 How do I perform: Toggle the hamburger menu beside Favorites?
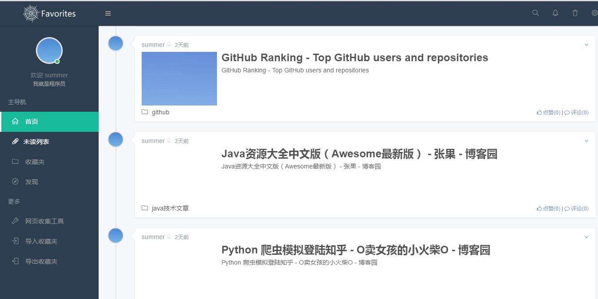pyautogui.click(x=108, y=13)
